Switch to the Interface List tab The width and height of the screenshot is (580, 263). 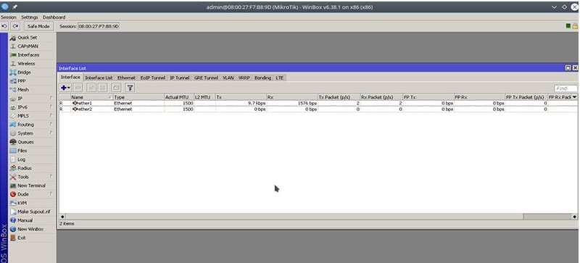(99, 78)
